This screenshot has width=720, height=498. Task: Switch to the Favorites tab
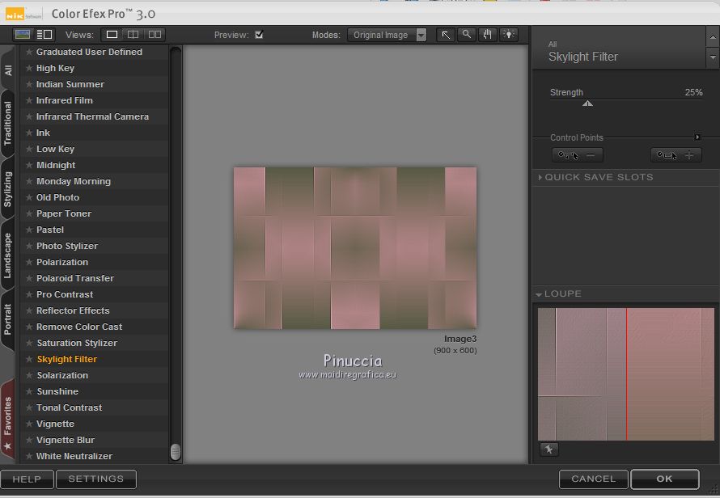click(8, 416)
